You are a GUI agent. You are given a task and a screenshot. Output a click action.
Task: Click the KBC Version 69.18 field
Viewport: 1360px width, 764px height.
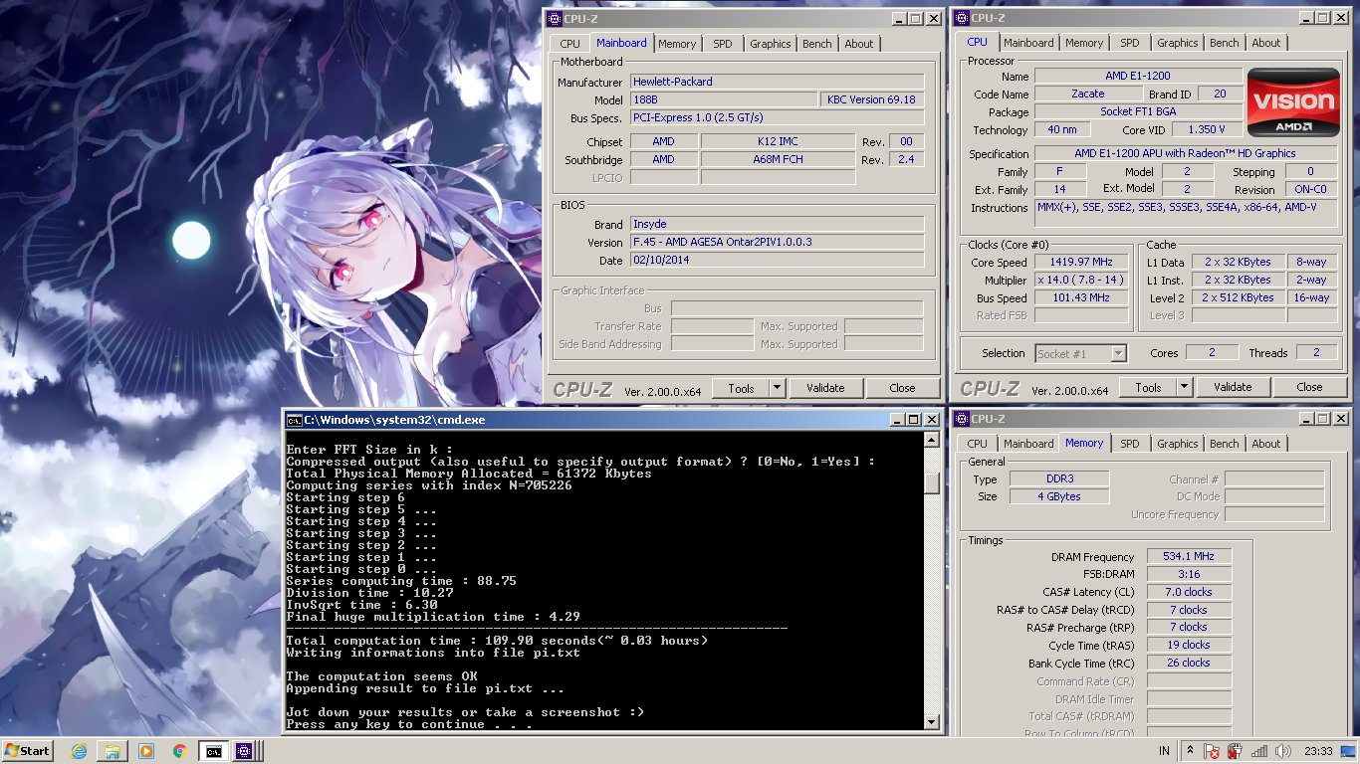pos(871,99)
